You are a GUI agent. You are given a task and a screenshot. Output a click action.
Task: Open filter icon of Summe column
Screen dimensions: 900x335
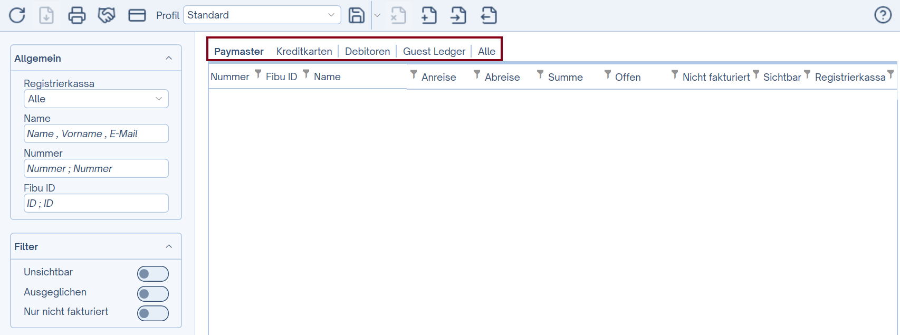click(608, 74)
